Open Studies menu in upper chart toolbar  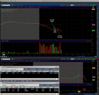[87, 5]
